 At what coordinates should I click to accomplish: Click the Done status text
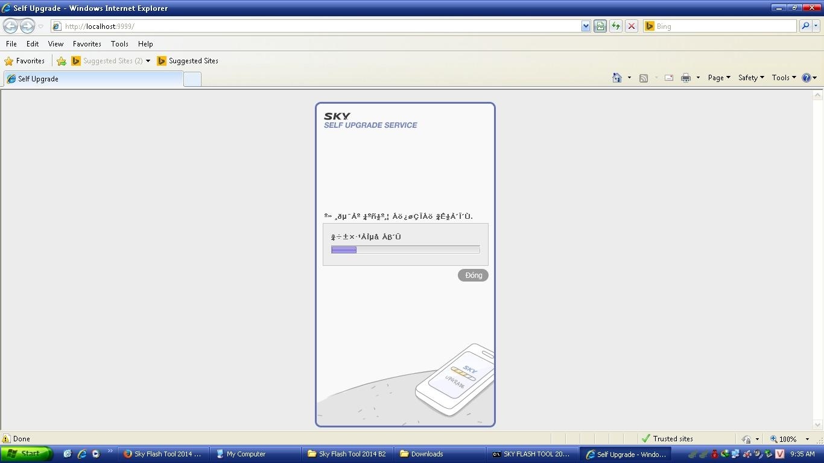(x=22, y=439)
